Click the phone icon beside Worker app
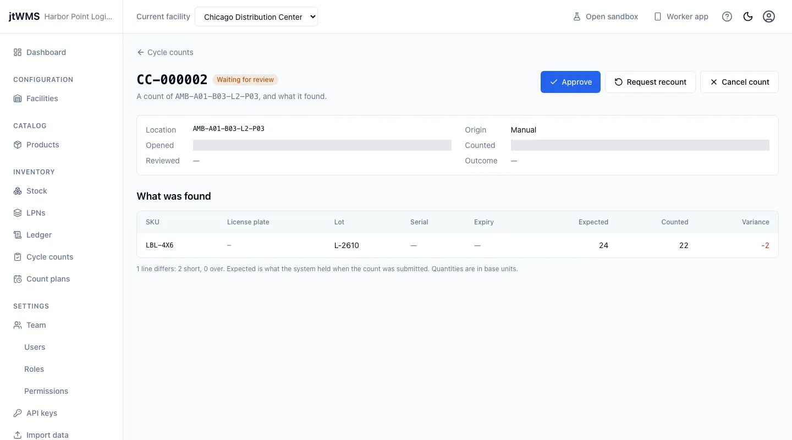 (657, 16)
